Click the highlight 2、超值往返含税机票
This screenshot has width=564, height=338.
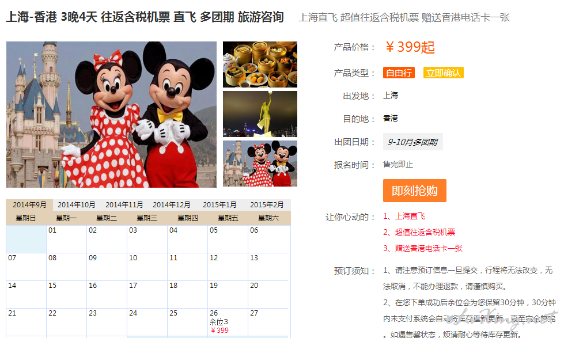click(x=419, y=232)
